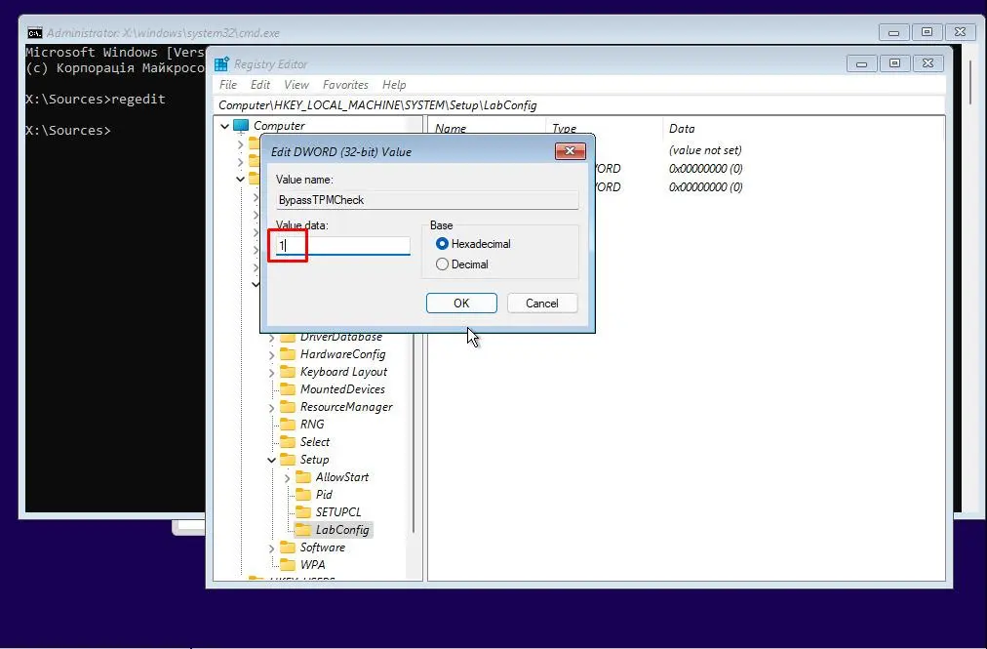Image resolution: width=987 pixels, height=649 pixels.
Task: Open the Favorites menu in Registry Editor
Action: coord(345,85)
